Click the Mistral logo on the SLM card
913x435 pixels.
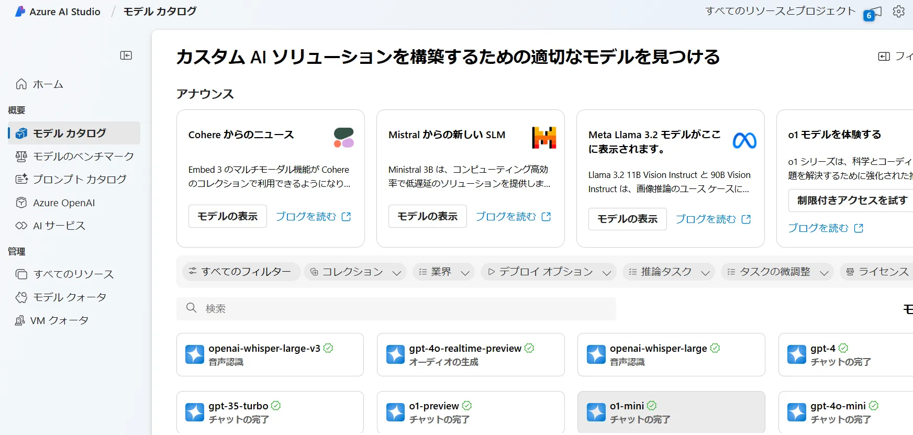coord(544,138)
